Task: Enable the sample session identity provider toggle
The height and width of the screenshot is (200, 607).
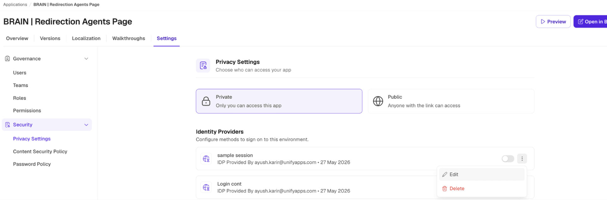Action: tap(508, 159)
